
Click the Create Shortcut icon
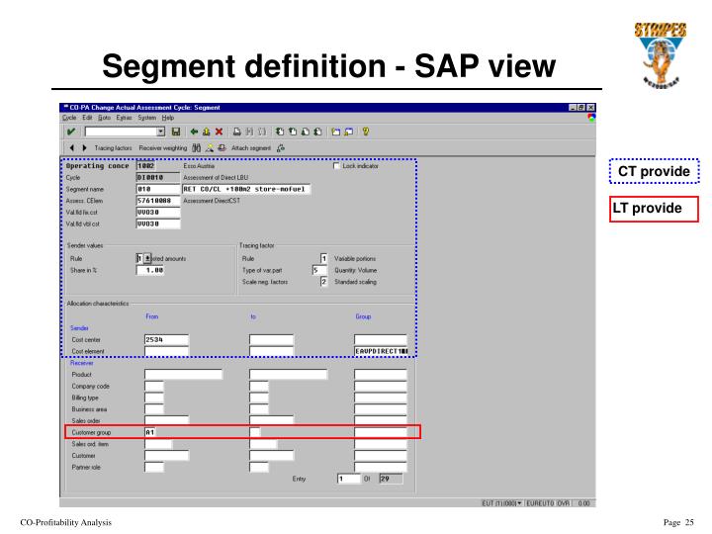tap(348, 132)
